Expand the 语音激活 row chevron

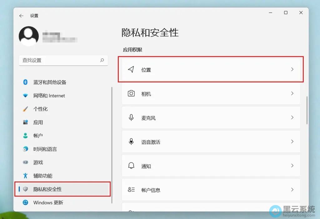tap(292, 142)
